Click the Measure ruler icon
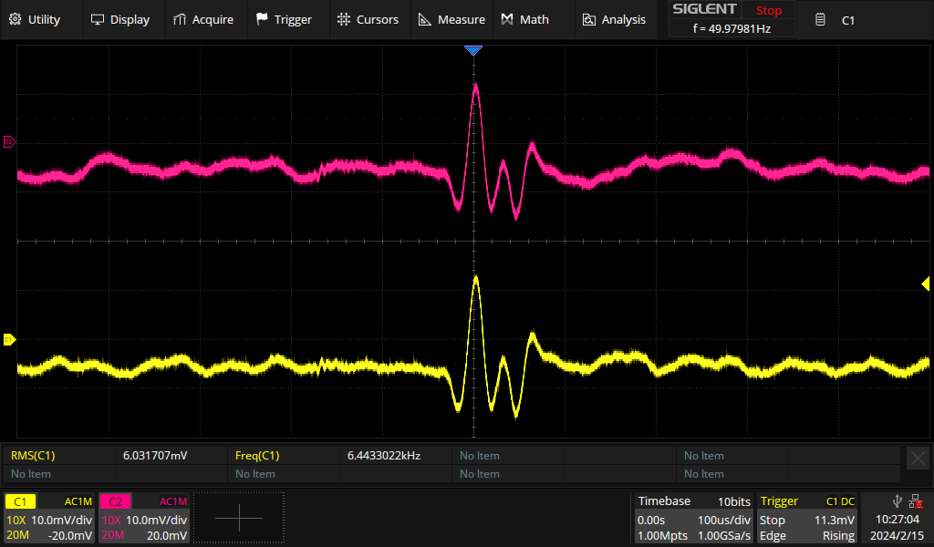 [x=425, y=20]
